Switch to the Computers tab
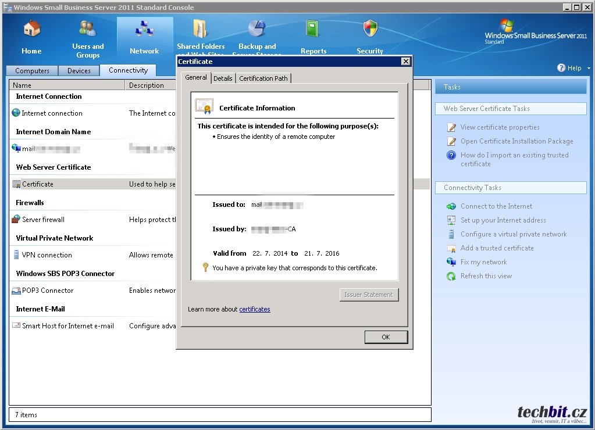Screen dimensions: 595x430 click(x=32, y=71)
